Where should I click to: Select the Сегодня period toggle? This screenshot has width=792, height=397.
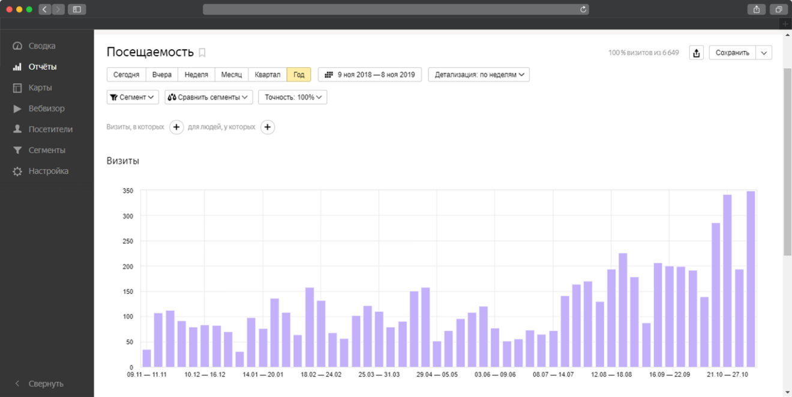[x=126, y=75]
